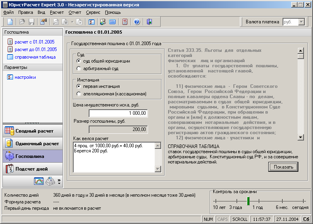Click down arrow of article text scrollbar
Image resolution: width=313 pixels, height=224 pixels.
click(x=301, y=137)
